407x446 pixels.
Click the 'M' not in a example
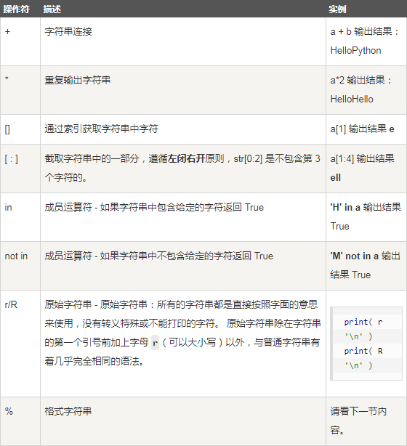[x=355, y=256]
